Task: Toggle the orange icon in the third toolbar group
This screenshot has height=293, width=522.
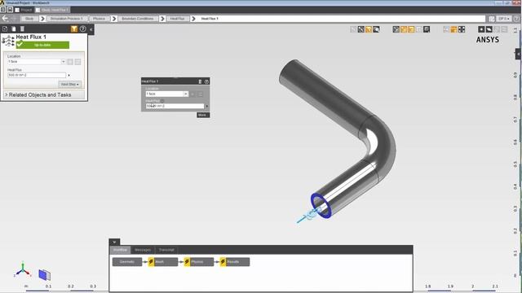Action: [453, 29]
